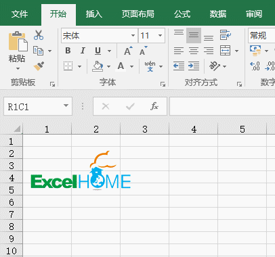This screenshot has height=257, width=275.
Task: Click the Merge and Center icon
Action: pyautogui.click(x=226, y=51)
